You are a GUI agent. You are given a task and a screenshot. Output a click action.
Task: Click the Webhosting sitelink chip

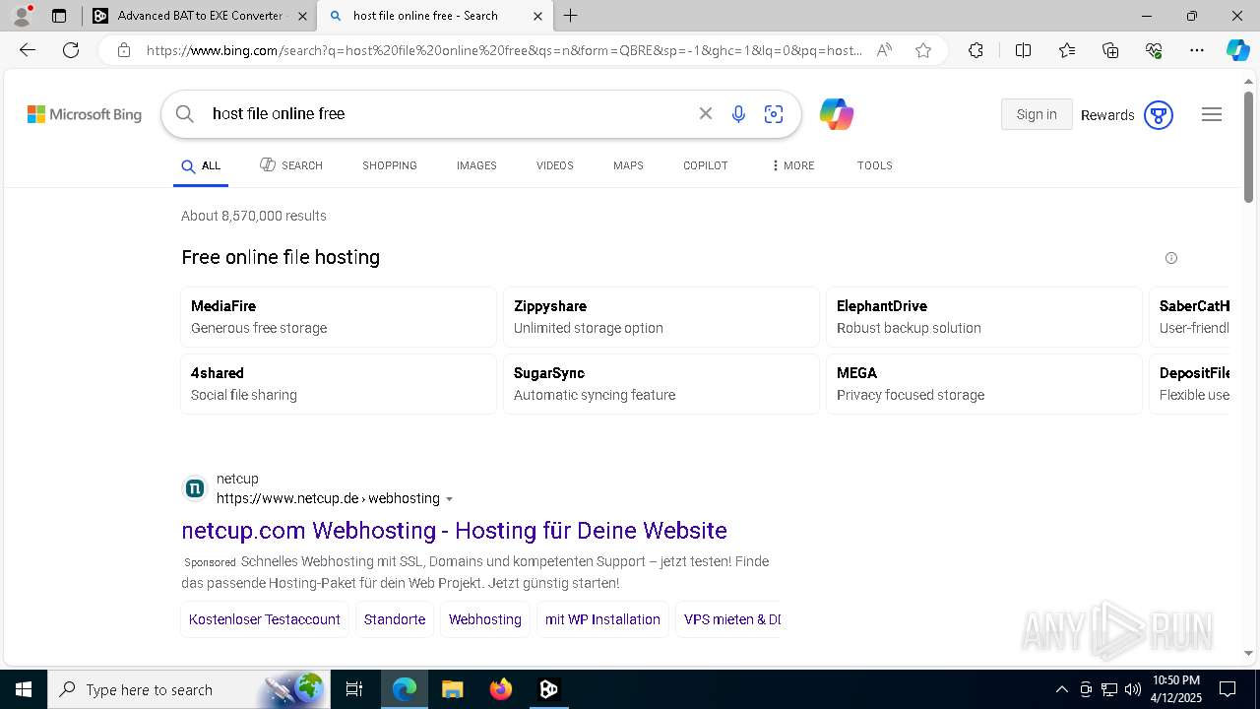click(x=485, y=619)
